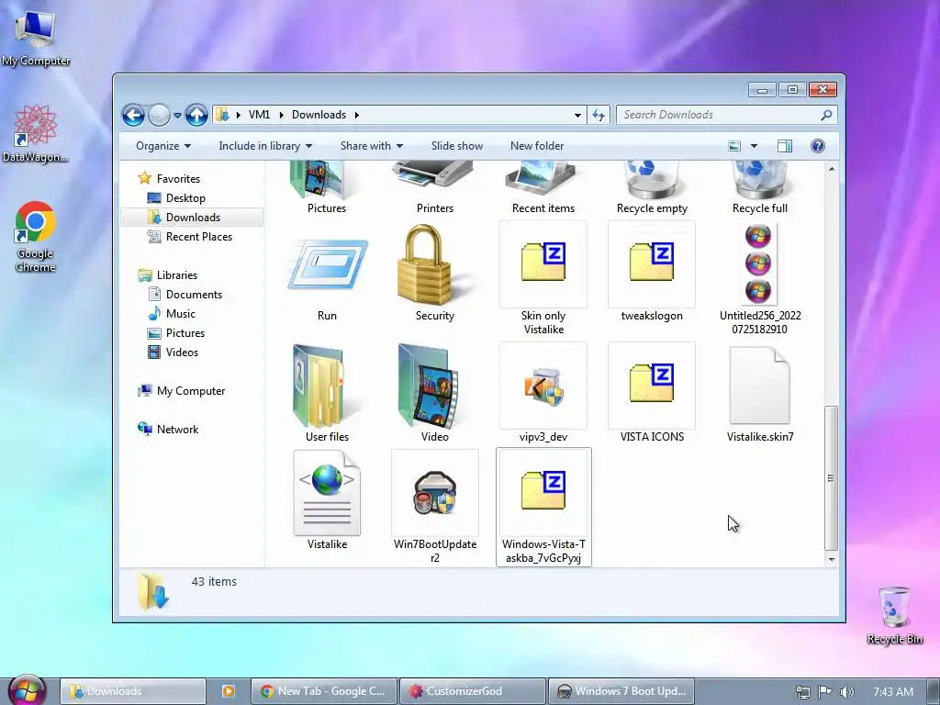Select My Computer in navigation pane
The image size is (940, 705).
191,391
